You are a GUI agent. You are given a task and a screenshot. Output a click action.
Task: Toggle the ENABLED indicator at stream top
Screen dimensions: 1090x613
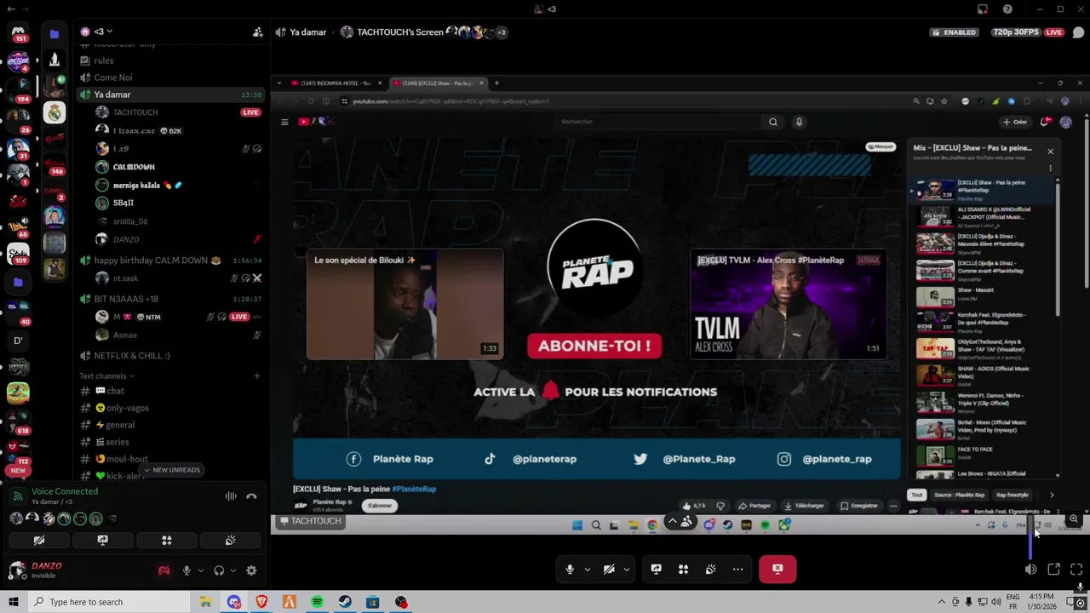coord(954,32)
